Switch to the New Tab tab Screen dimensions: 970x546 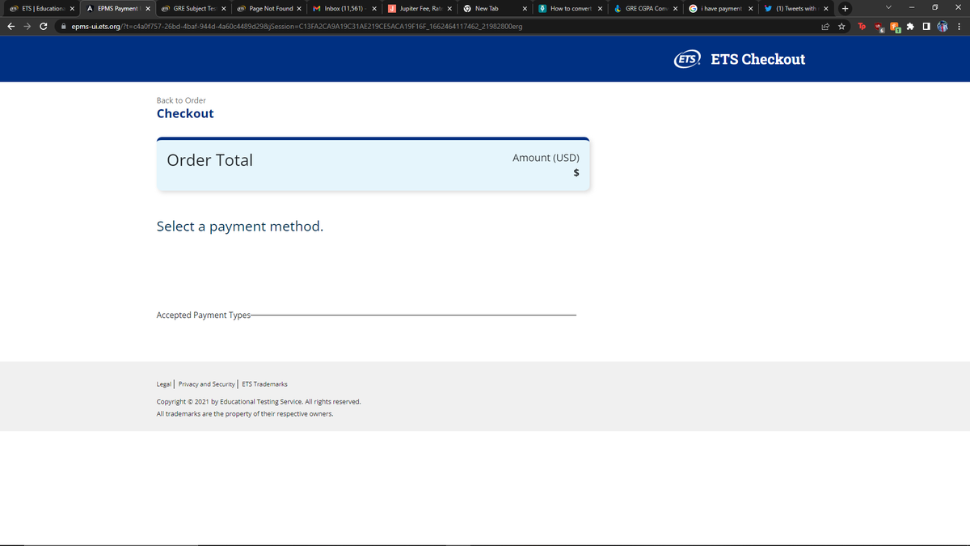point(496,8)
